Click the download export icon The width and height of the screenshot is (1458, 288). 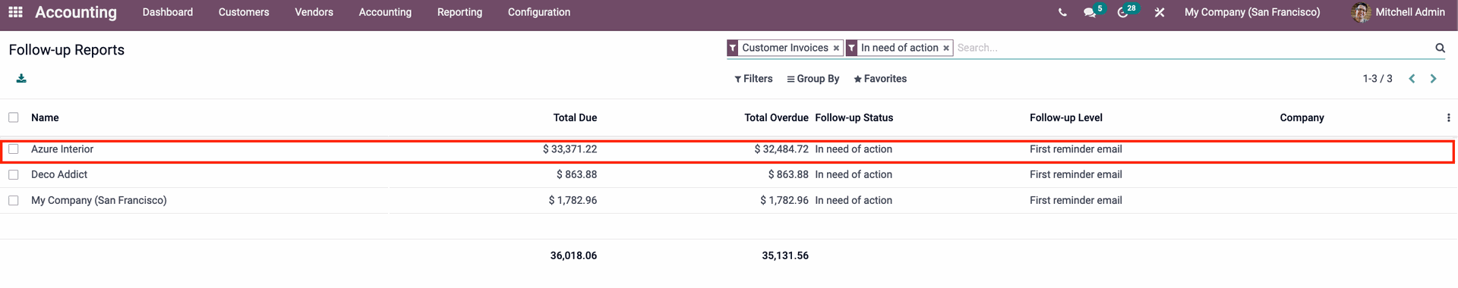pyautogui.click(x=21, y=78)
